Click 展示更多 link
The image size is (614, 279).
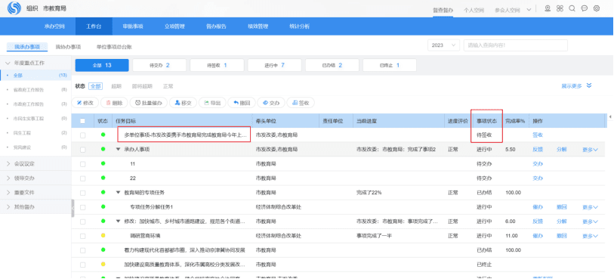point(572,85)
